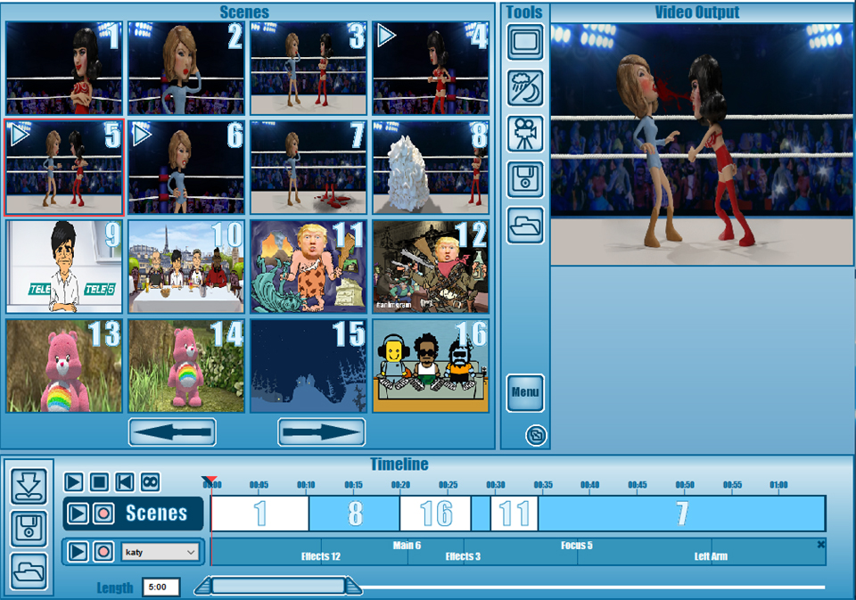Click the Video Output preview
Viewport: 856px width, 600px height.
[x=702, y=144]
